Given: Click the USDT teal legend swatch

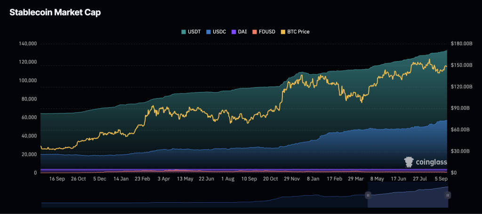Looking at the screenshot, I should coord(184,32).
